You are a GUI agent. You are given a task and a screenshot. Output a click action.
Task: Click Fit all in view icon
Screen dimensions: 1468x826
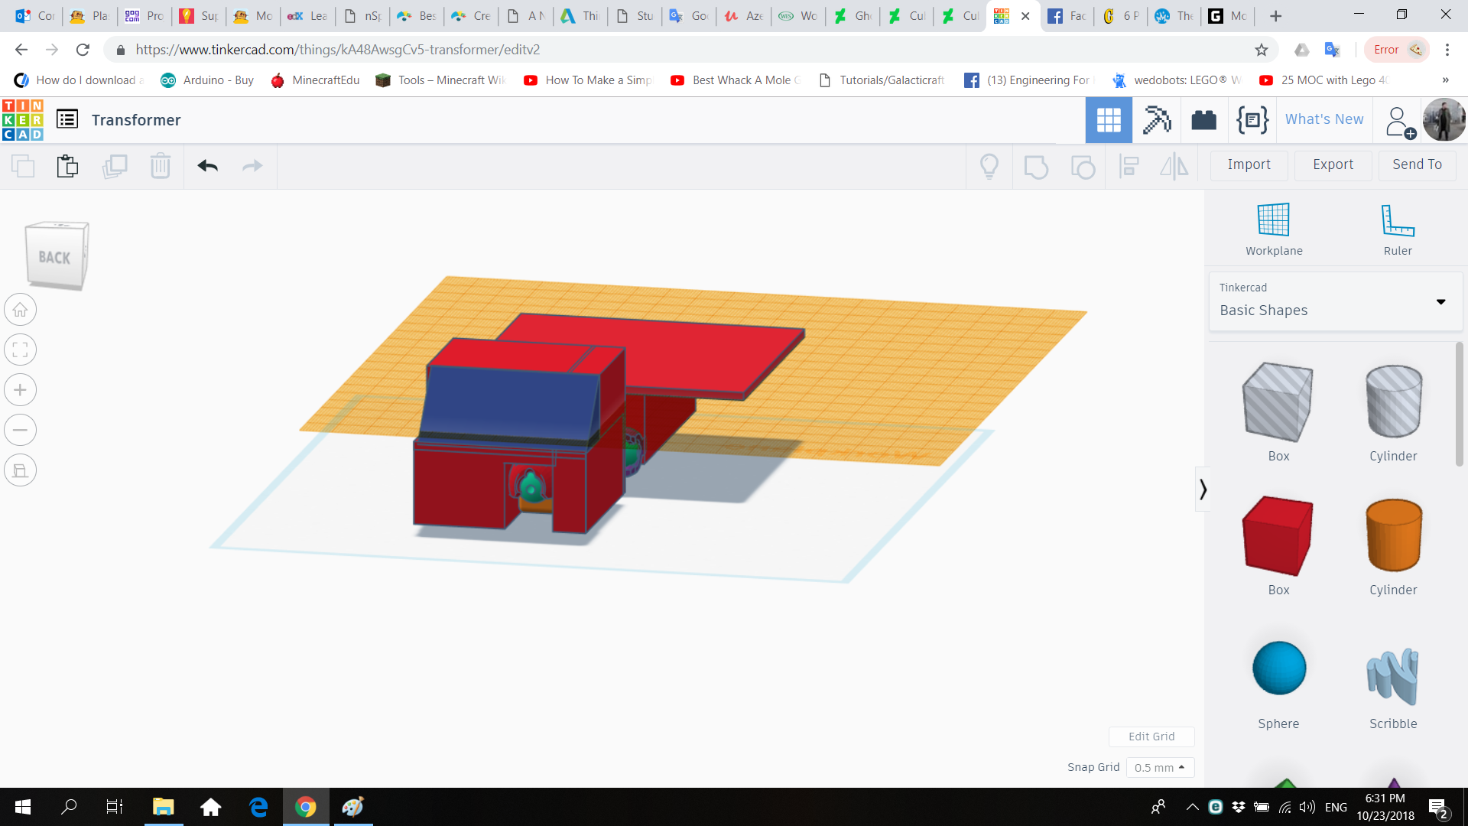pyautogui.click(x=21, y=350)
